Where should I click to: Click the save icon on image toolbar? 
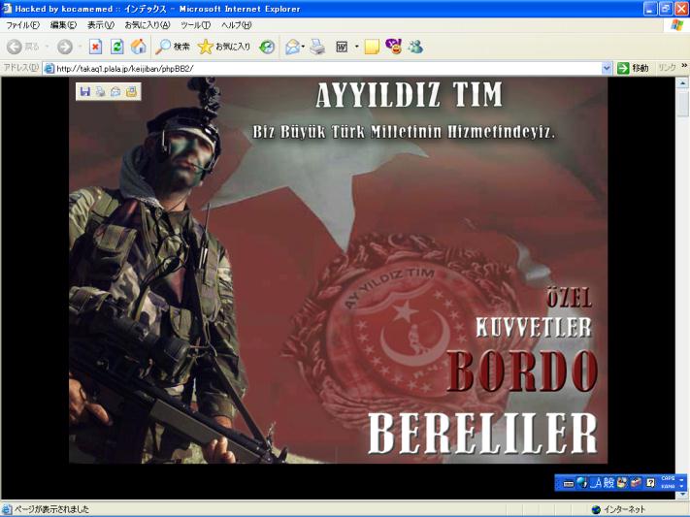pos(85,91)
